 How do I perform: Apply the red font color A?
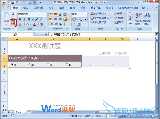coord(34,24)
